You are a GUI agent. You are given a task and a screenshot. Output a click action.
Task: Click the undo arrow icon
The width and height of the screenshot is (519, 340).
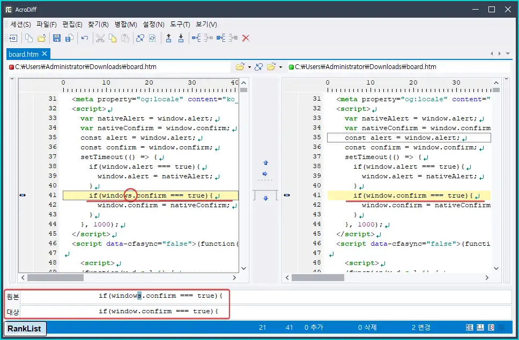click(85, 39)
